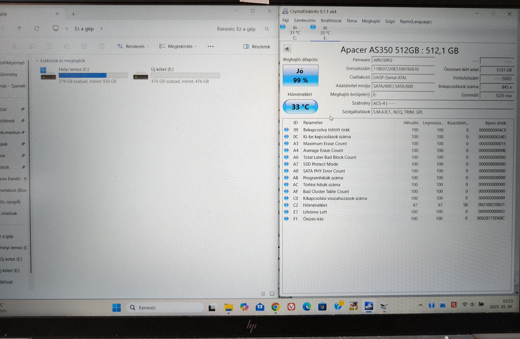This screenshot has height=339, width=520.
Task: Click the Paste clipboard icon in File Explorer
Action: (x=49, y=46)
